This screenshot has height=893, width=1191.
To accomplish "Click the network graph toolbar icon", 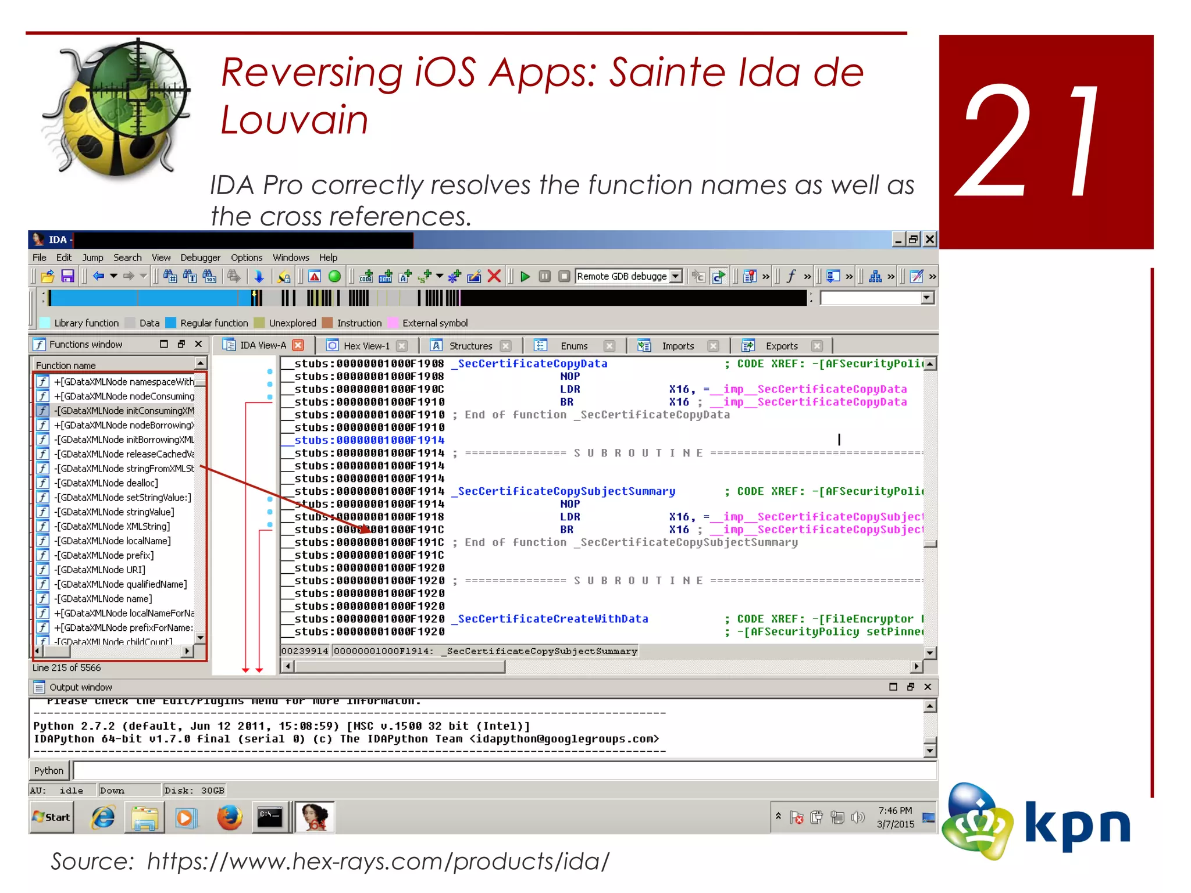I will [x=875, y=277].
